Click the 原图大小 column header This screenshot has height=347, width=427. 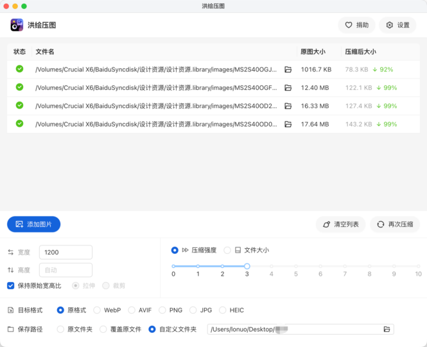(313, 51)
